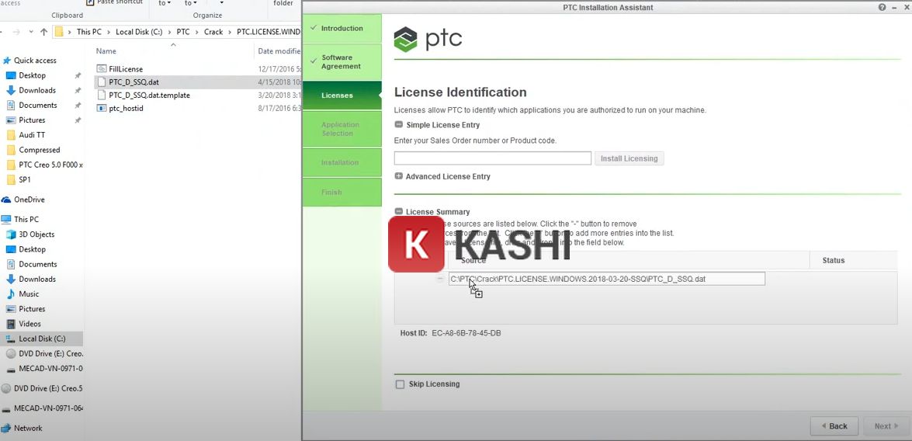Viewport: 912px width, 441px height.
Task: Select the FillLicense file icon
Action: [x=101, y=68]
